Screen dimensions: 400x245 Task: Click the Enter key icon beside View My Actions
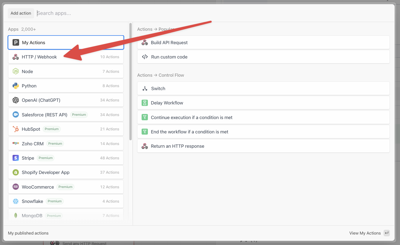click(x=387, y=233)
